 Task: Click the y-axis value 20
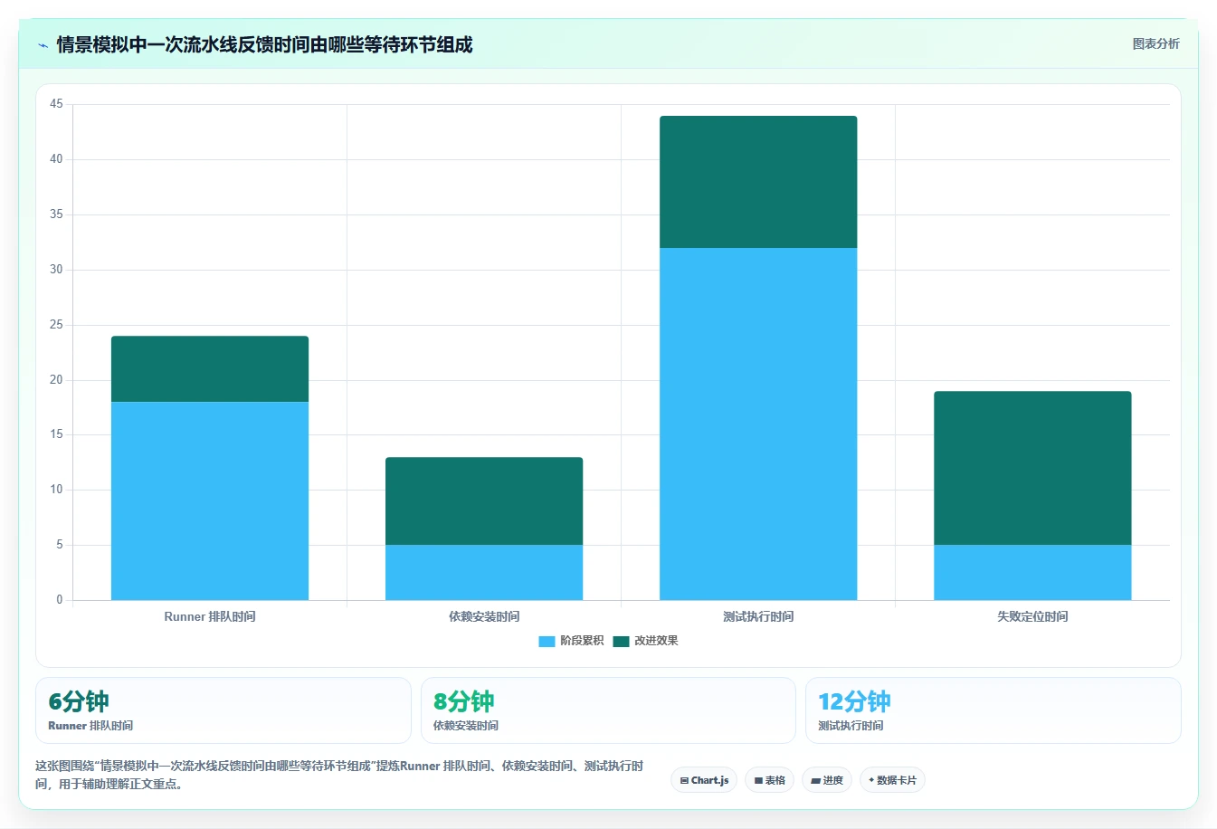coord(57,380)
